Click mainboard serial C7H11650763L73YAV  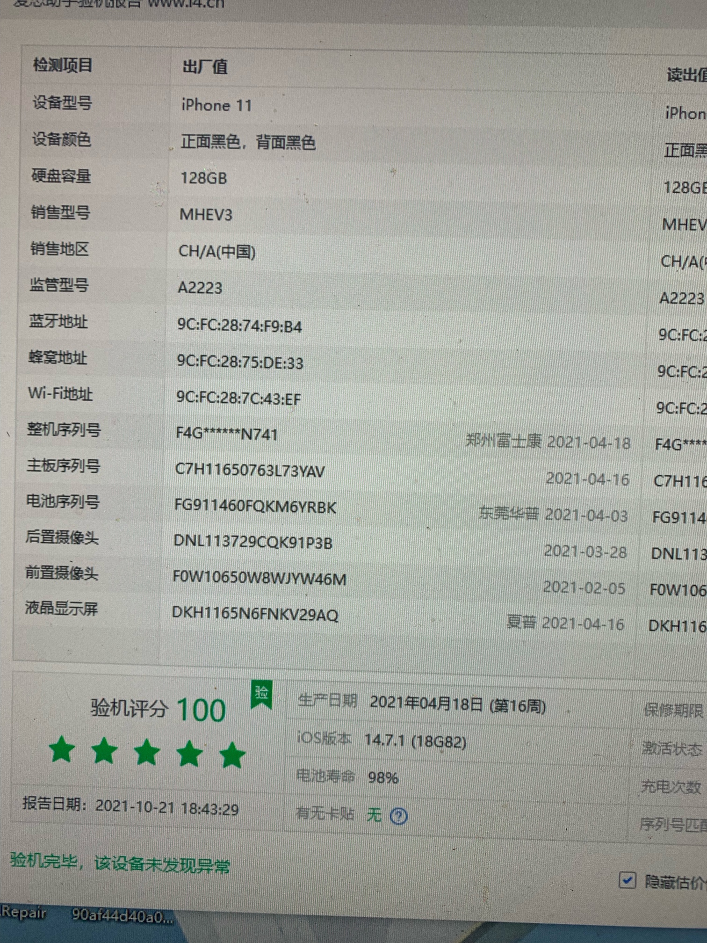coord(250,471)
